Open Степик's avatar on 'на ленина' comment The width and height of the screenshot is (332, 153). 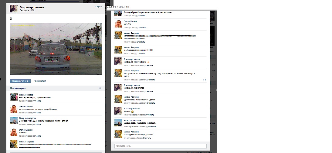point(14,109)
